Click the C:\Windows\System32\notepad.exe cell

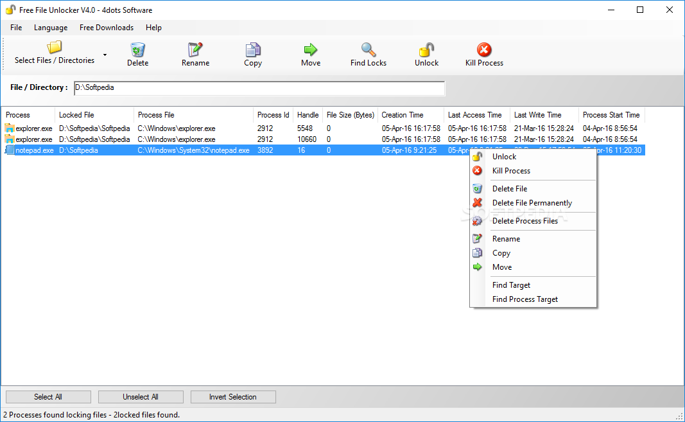coord(193,150)
